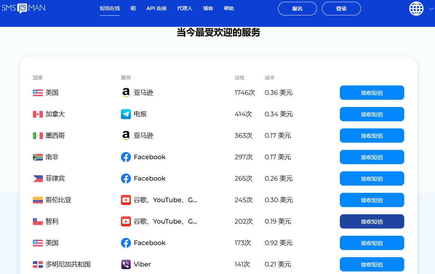Click the 报名 sign-up button
435x274 pixels.
(297, 9)
